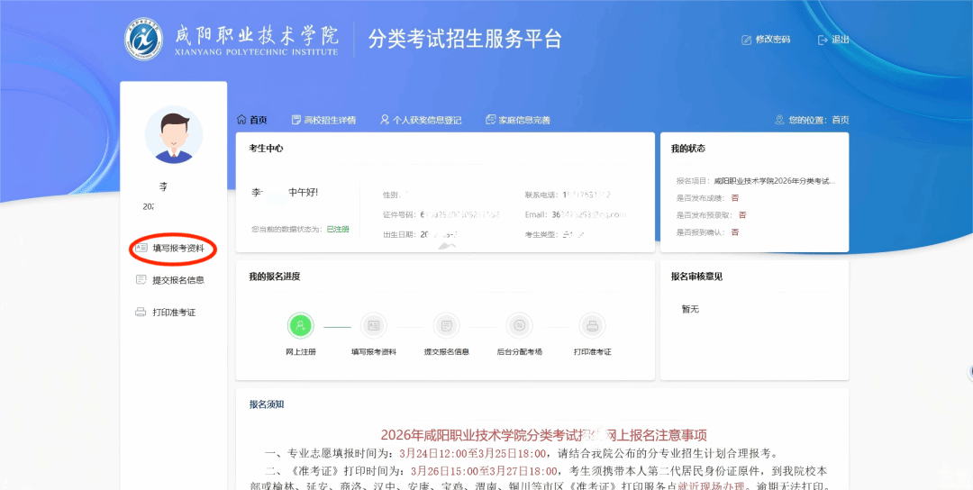This screenshot has height=490, width=973.
Task: Click 退出 to log out
Action: (833, 40)
